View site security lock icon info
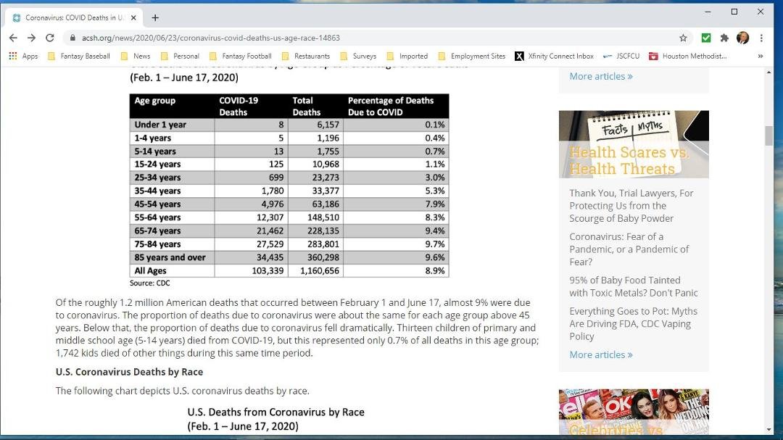The height and width of the screenshot is (440, 783). (73, 38)
